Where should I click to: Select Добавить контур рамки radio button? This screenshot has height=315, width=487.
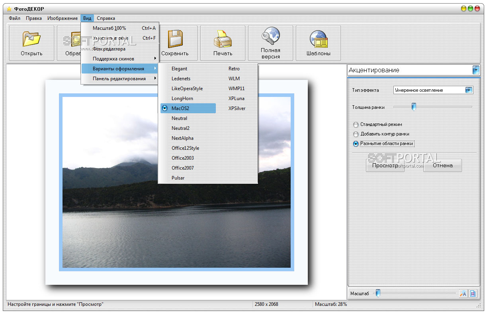pyautogui.click(x=356, y=134)
